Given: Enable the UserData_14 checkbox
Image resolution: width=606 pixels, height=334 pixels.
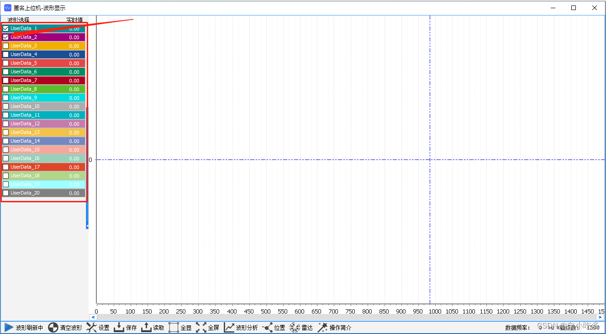Looking at the screenshot, I should tap(6, 141).
